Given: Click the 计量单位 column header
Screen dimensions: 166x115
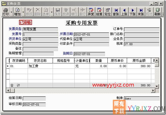Looking at the screenshot, I should point(82,61).
